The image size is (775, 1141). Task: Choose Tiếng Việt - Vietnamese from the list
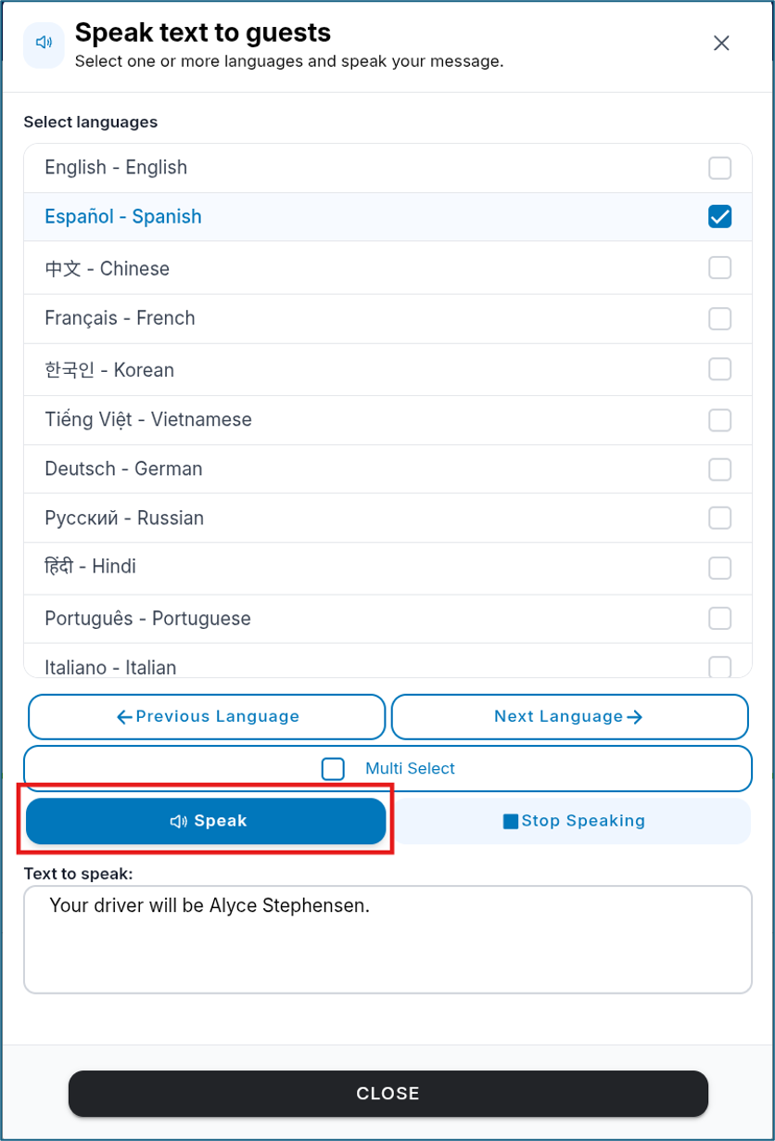pos(387,420)
